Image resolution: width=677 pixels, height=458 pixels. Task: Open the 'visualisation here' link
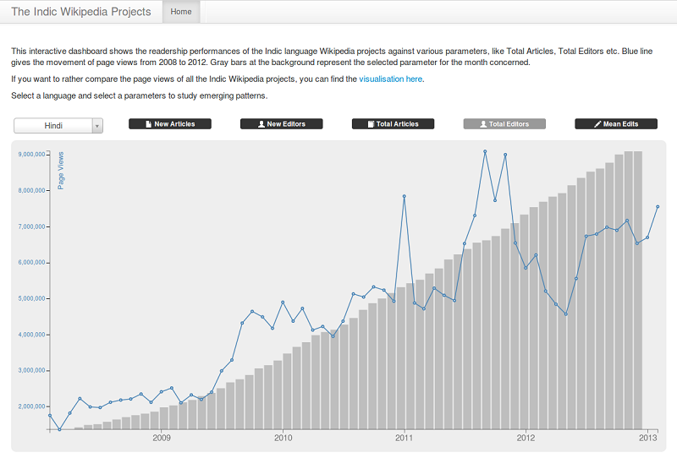(390, 79)
